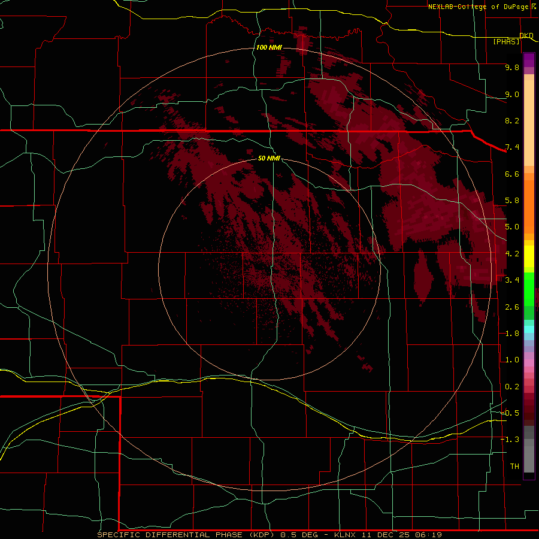
Task: Click the 4.2 value on the color scale
Action: click(512, 254)
